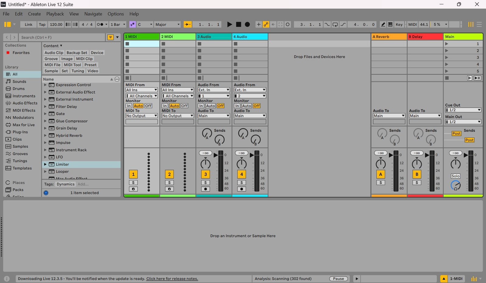Toggle Follow playback arrow button
The image size is (486, 283).
pos(188,24)
